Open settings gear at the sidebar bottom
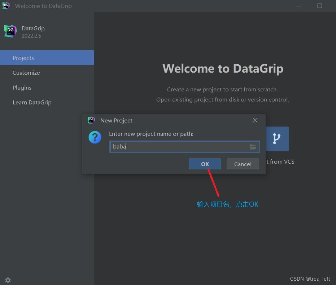 pos(8,280)
